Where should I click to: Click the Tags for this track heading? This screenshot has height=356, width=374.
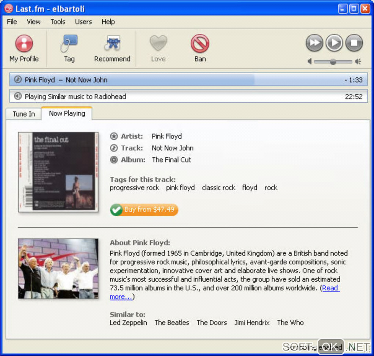(143, 179)
